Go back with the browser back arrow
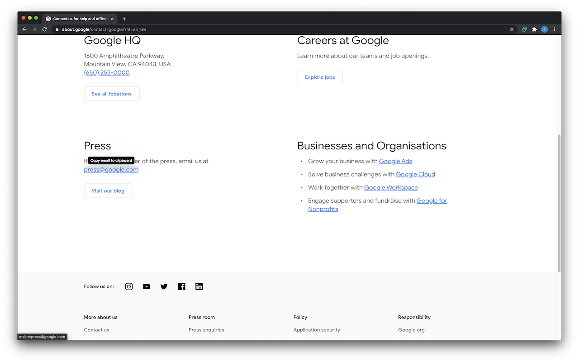 tap(24, 29)
